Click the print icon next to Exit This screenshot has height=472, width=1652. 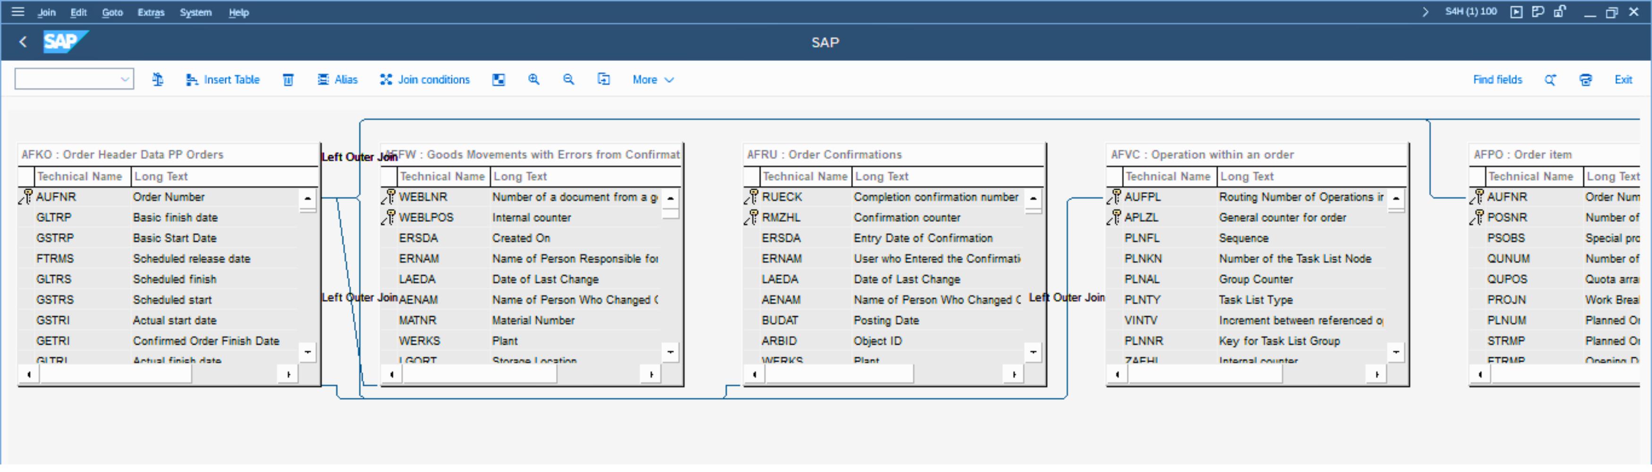[1585, 79]
